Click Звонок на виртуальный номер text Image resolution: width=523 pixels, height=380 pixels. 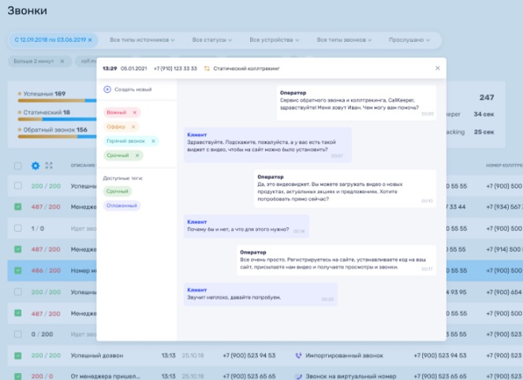[351, 376]
